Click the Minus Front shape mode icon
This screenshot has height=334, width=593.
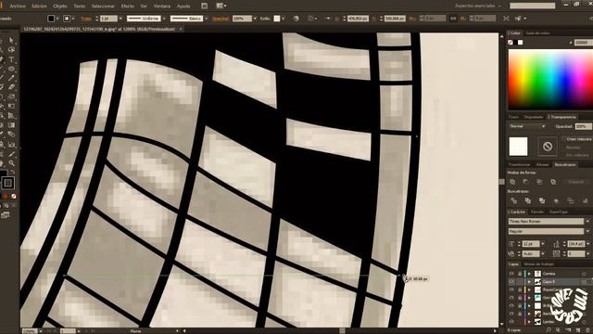point(526,182)
